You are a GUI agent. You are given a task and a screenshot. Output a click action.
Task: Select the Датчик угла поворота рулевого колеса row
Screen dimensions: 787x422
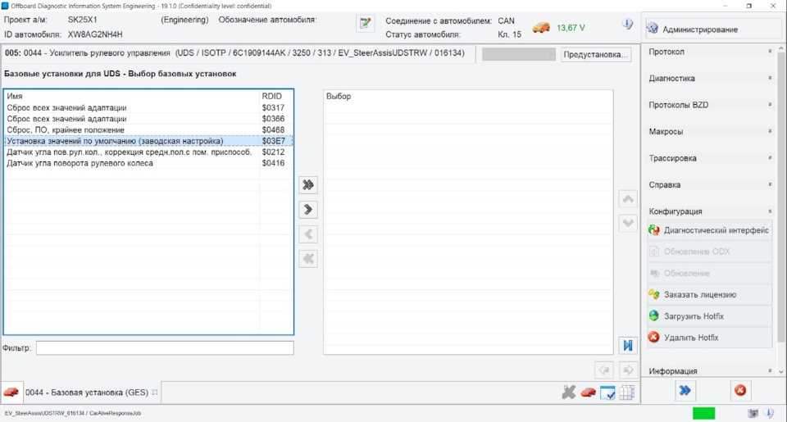tap(148, 163)
